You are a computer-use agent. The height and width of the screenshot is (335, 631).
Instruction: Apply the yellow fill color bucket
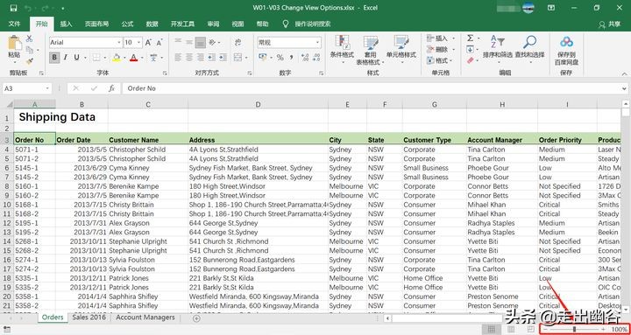tap(117, 58)
